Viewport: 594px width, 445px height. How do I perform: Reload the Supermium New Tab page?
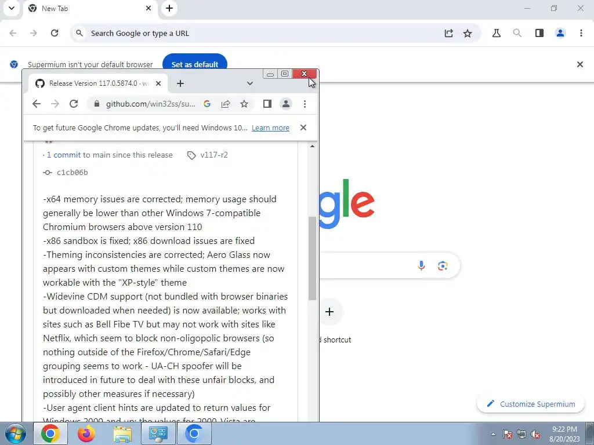(55, 33)
